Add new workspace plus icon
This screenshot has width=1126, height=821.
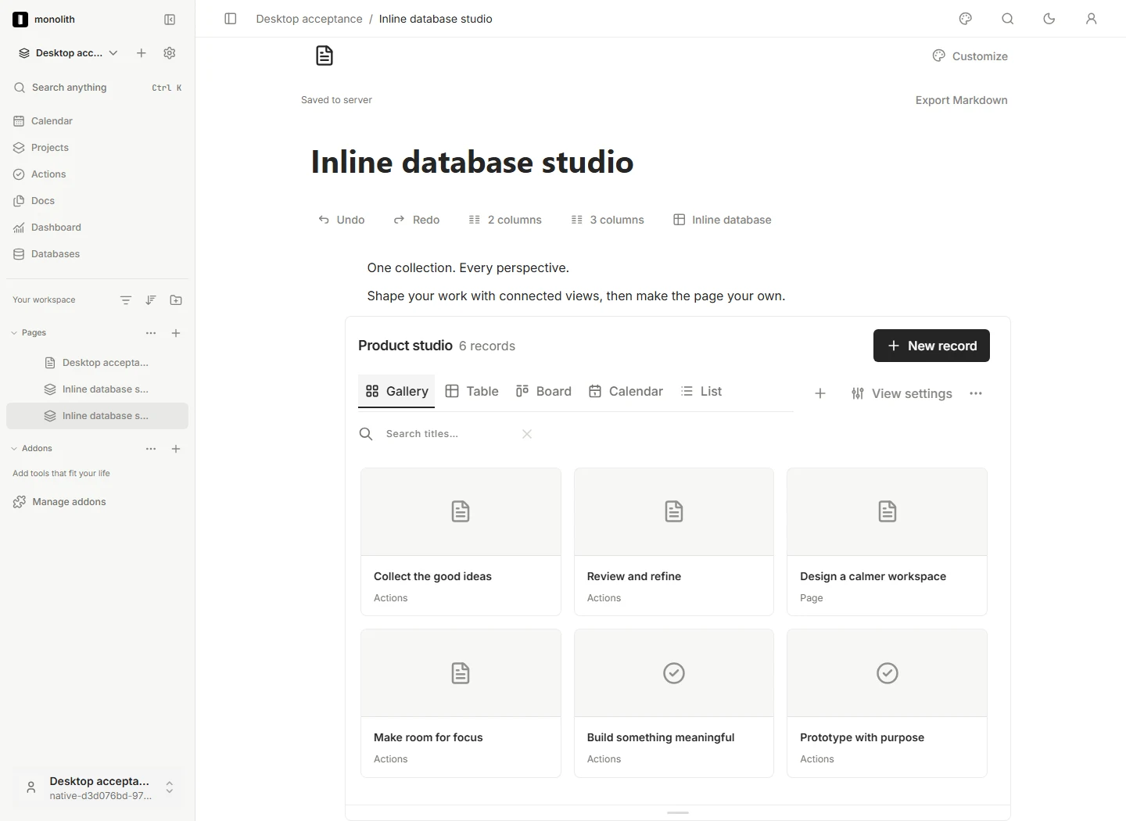point(142,53)
